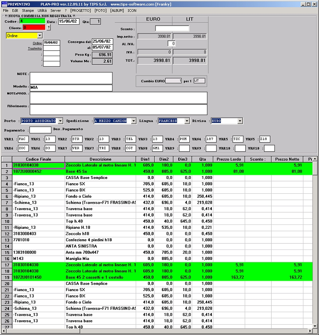Expand the Lingua dropdown

point(187,121)
